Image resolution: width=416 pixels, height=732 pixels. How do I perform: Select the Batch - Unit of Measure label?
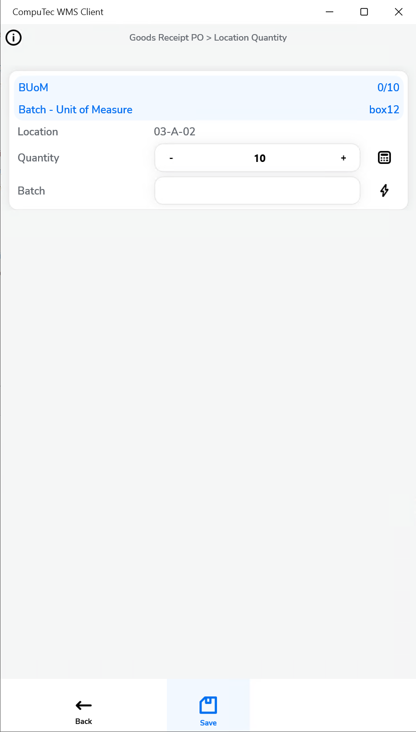(x=76, y=110)
